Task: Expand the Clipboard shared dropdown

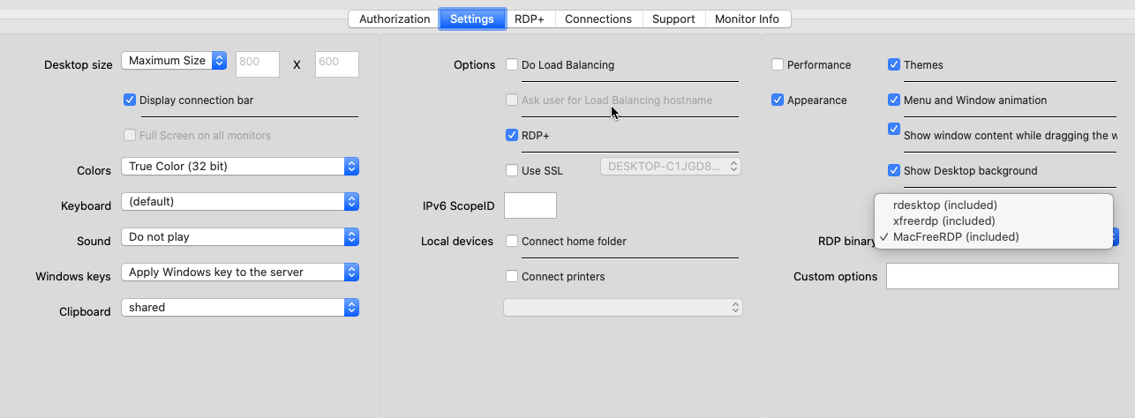Action: coord(239,308)
